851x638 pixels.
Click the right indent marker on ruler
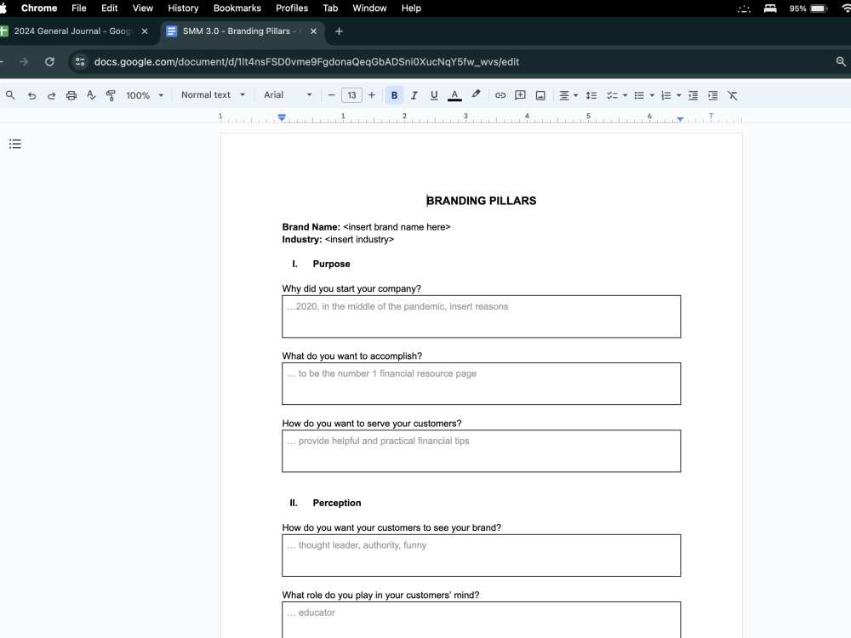click(680, 119)
